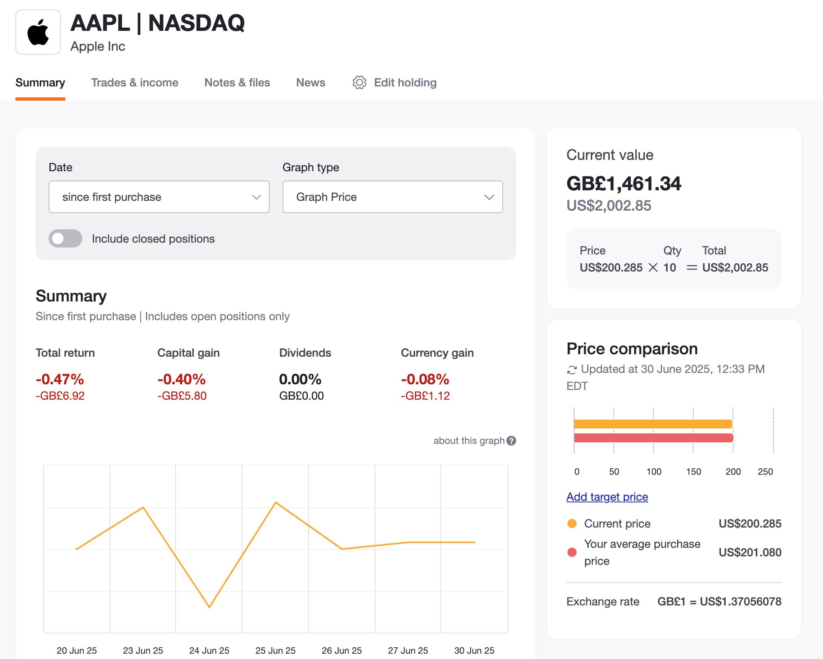
Task: Click Currency gain value -0.08%
Action: tap(425, 379)
